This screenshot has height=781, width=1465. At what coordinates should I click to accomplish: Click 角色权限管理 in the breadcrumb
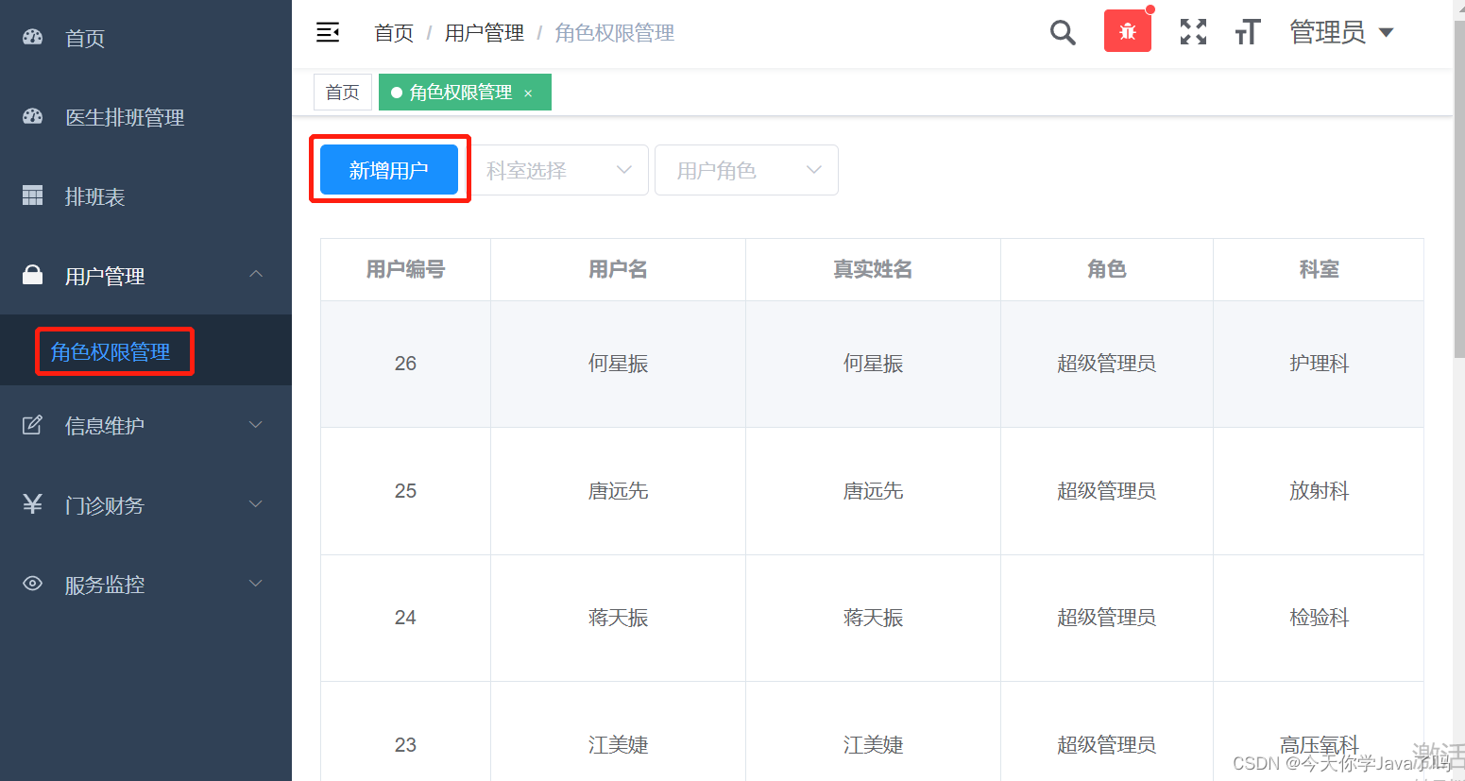pos(615,33)
